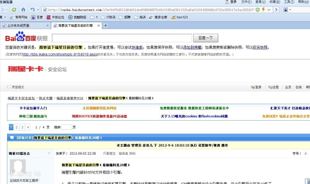
Task: Open the 百度 bookmark with paw icon
Action: (37, 17)
